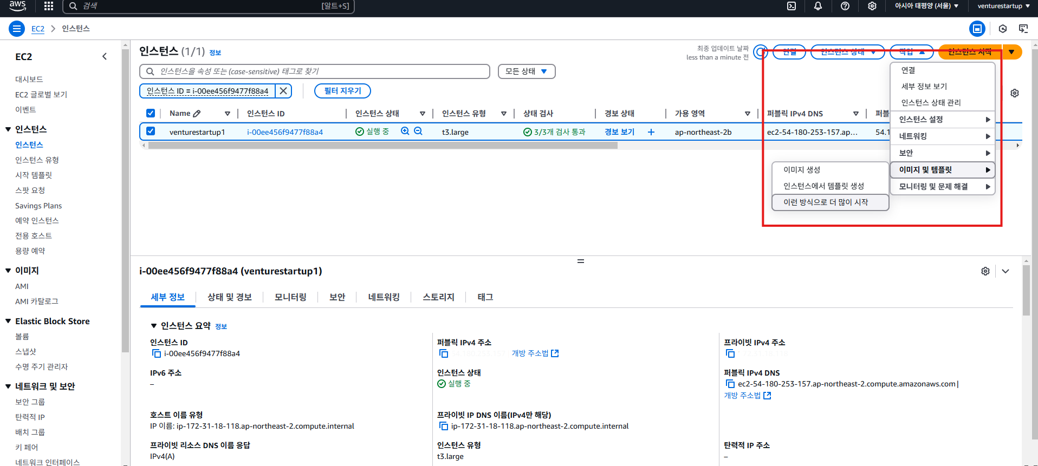
Task: Open the 볼륨 sidebar link
Action: pos(22,336)
